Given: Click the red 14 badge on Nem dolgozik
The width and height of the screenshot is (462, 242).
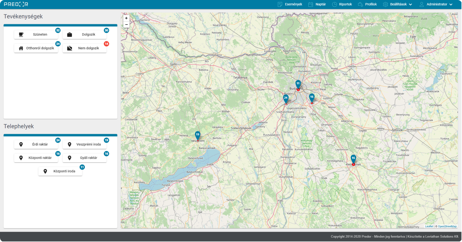Looking at the screenshot, I should pyautogui.click(x=106, y=44).
